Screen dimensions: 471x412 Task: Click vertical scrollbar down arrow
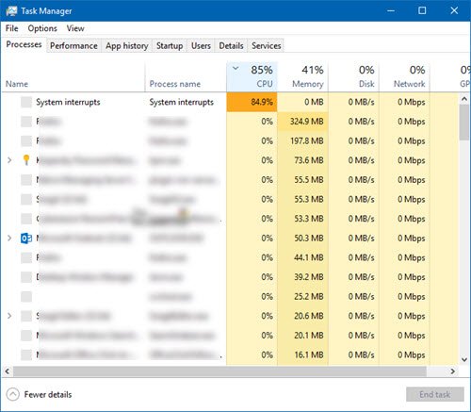[x=464, y=359]
